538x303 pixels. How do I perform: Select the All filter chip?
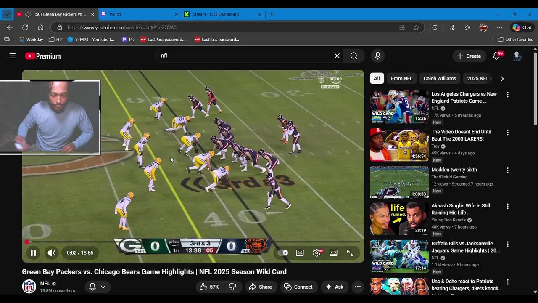377,78
